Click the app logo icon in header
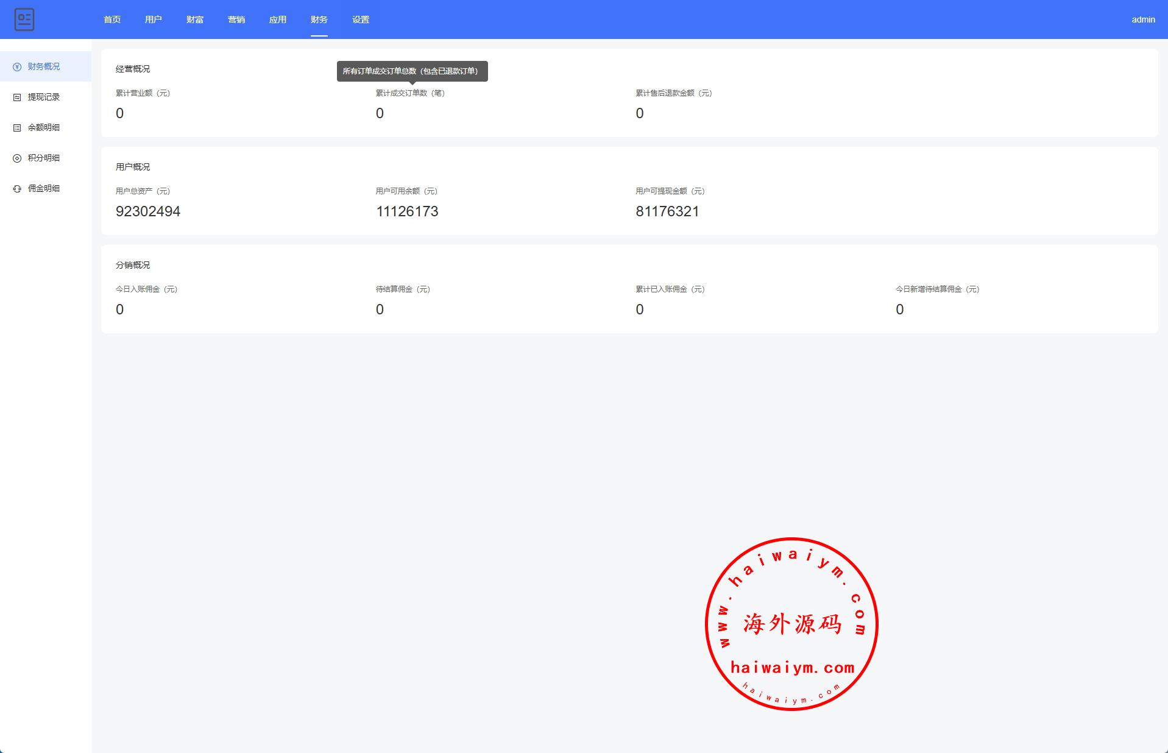 [x=24, y=19]
